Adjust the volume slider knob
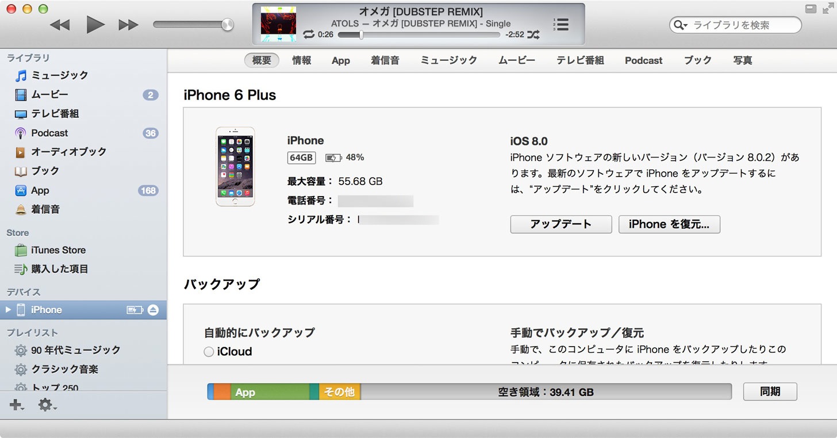Image resolution: width=837 pixels, height=438 pixels. [228, 24]
